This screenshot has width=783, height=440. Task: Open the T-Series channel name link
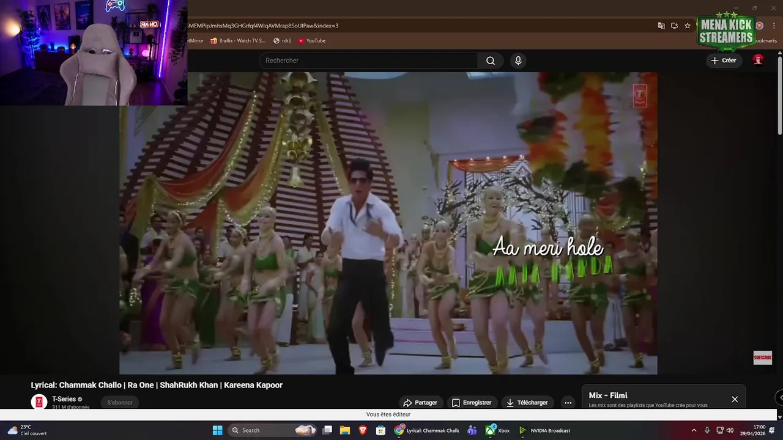click(x=64, y=399)
